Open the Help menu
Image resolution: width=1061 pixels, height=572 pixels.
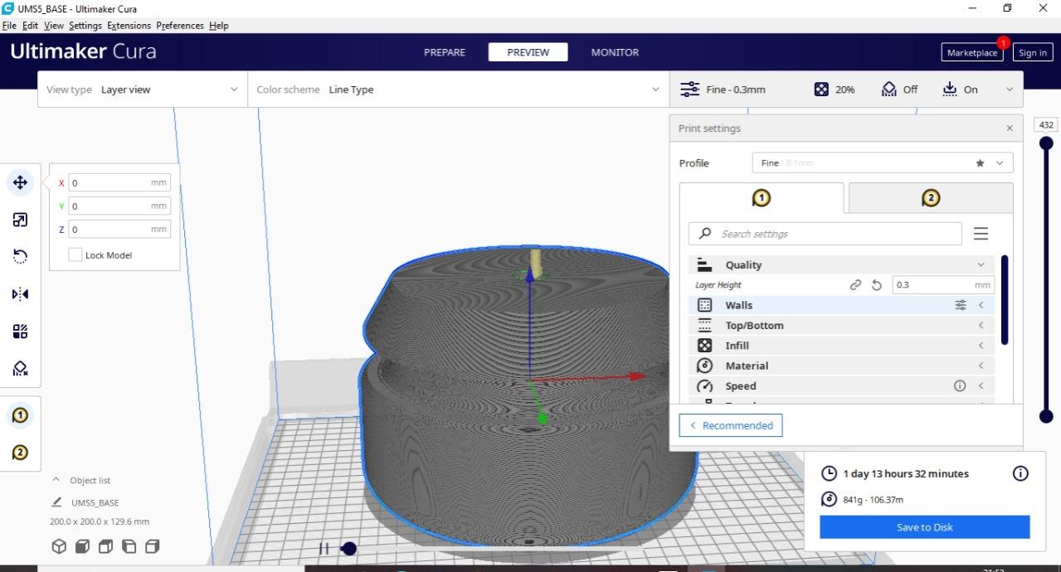(x=219, y=26)
